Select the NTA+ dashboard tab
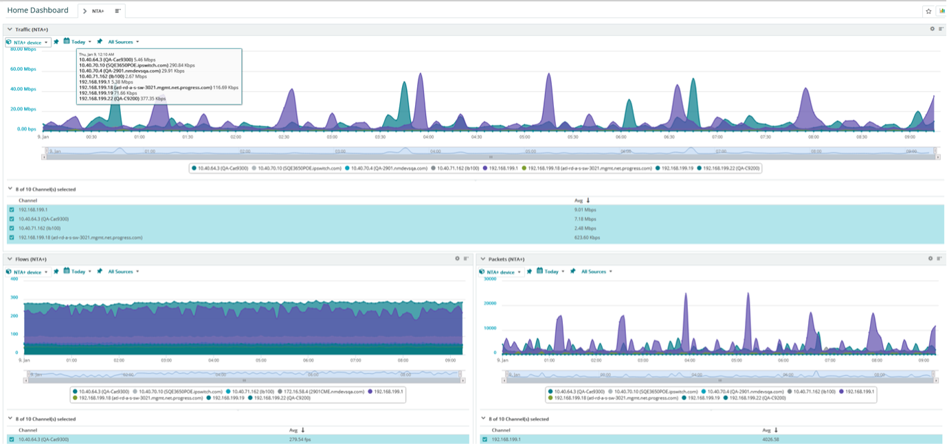949x446 pixels. (x=98, y=11)
